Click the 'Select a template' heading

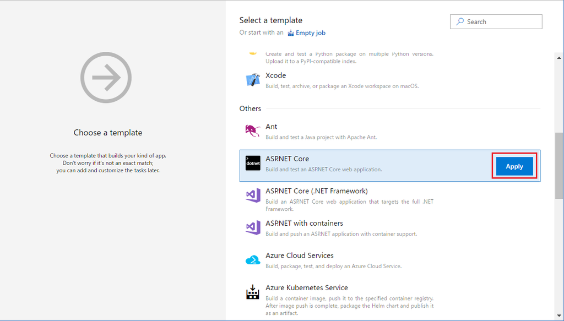[271, 20]
